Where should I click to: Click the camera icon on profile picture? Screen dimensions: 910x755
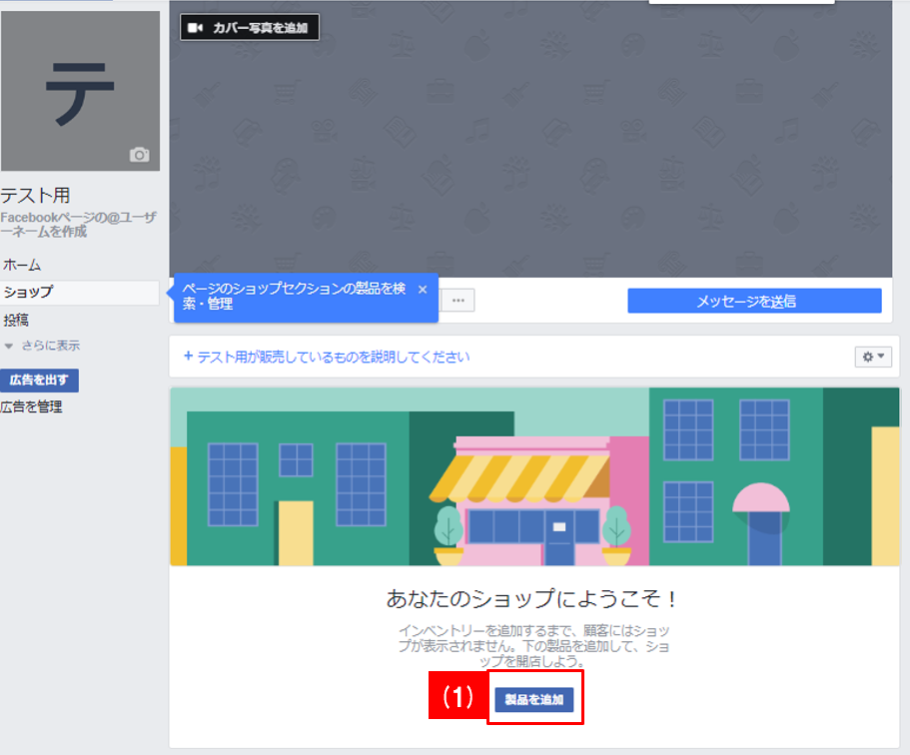tap(139, 155)
